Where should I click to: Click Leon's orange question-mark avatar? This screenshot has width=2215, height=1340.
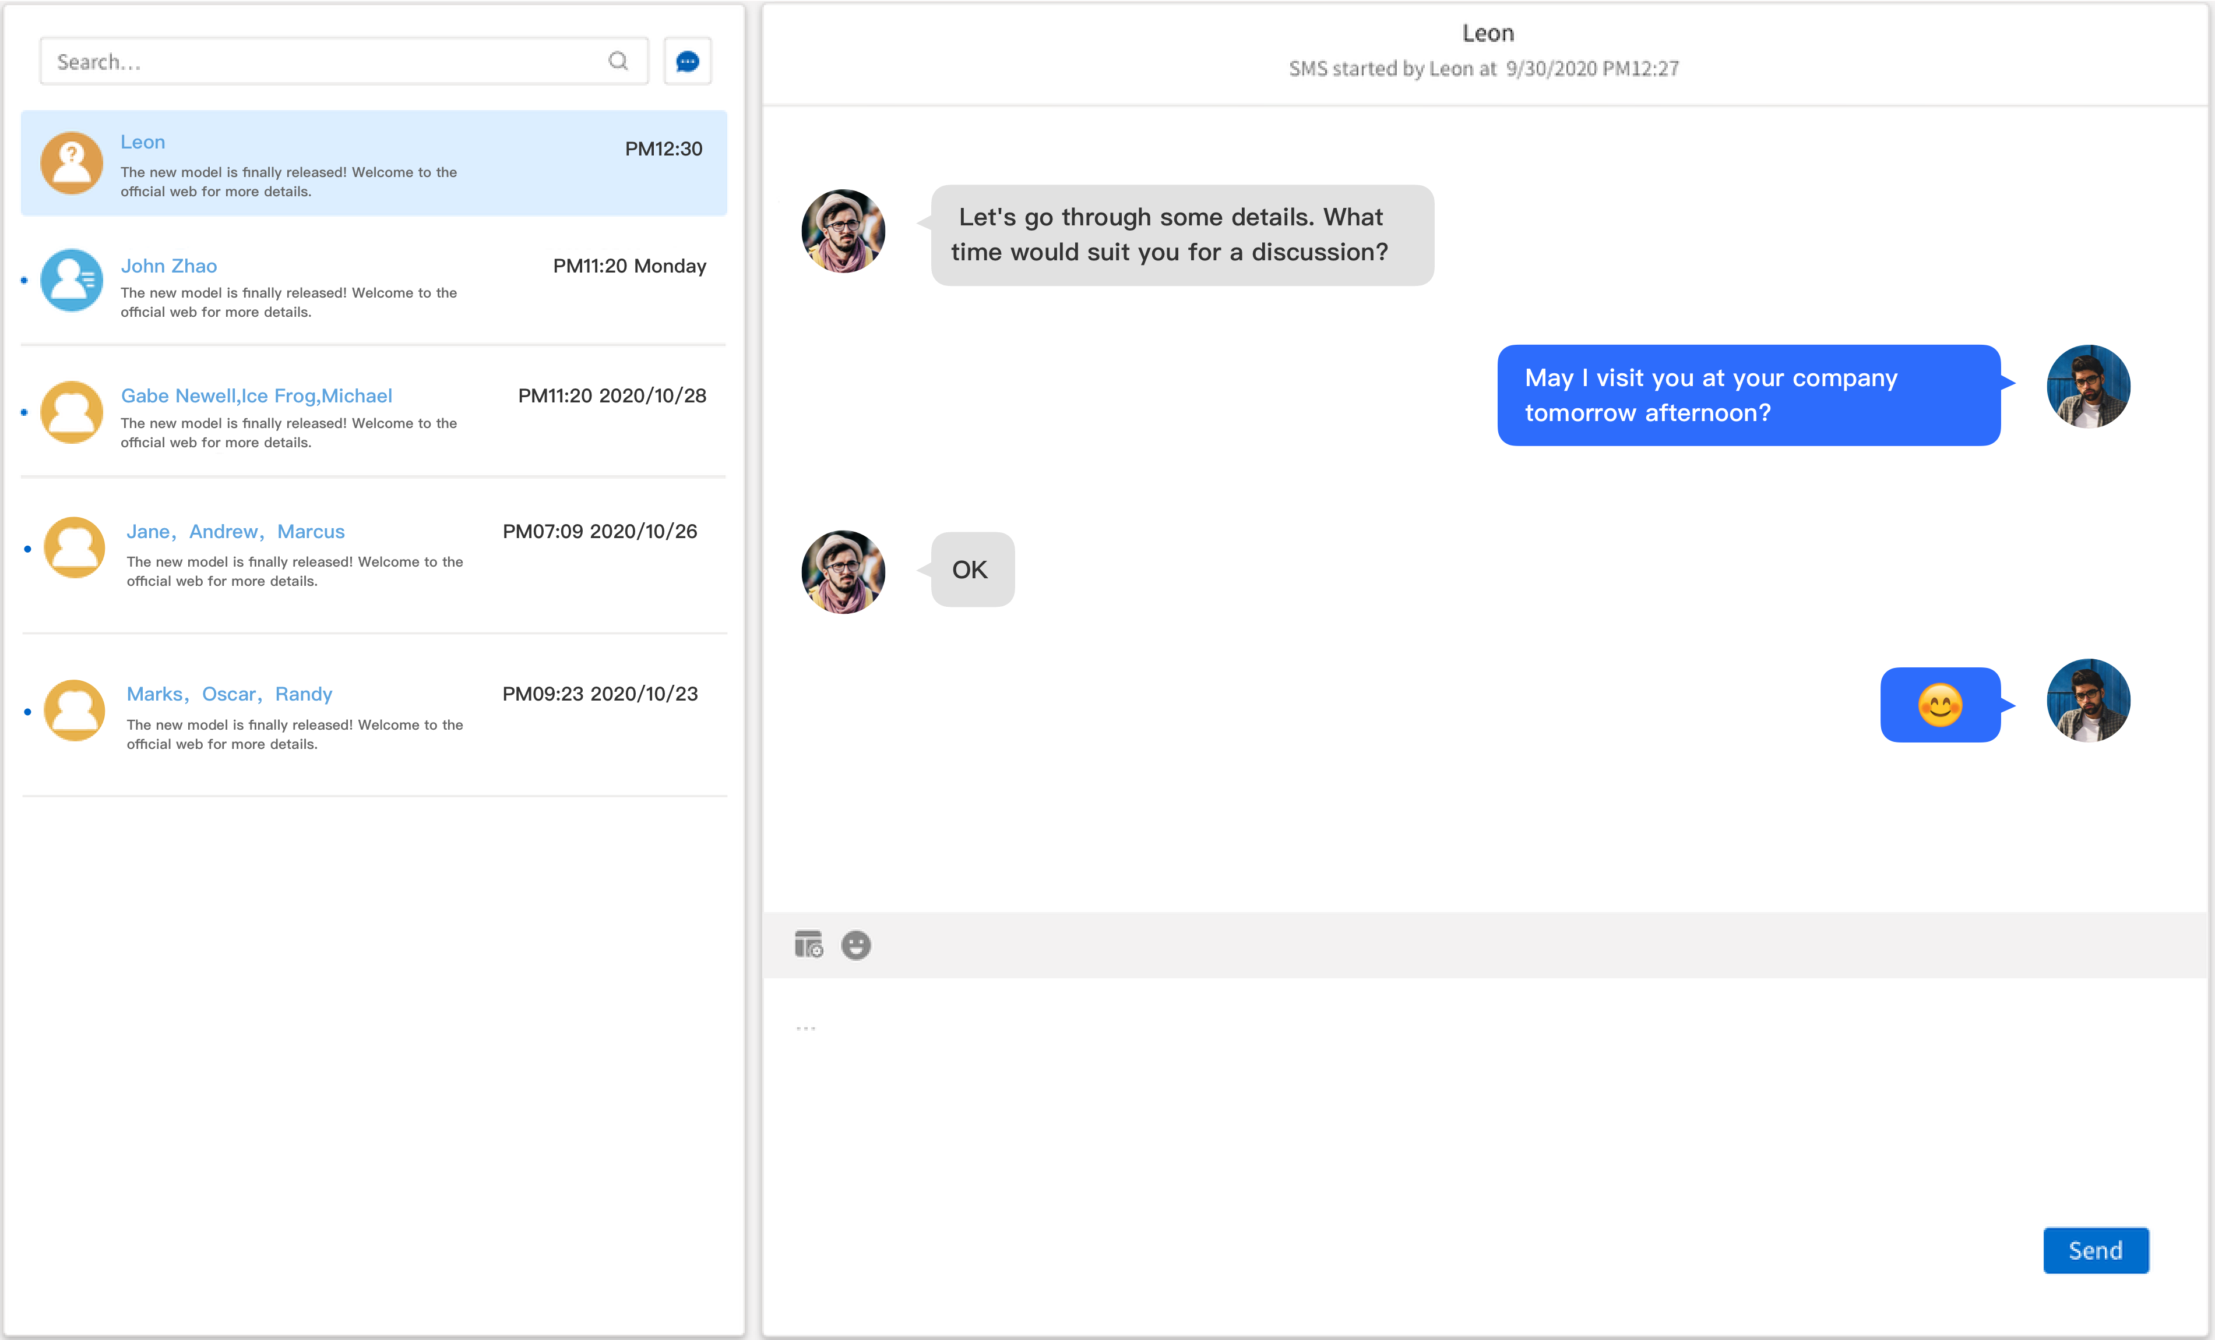pyautogui.click(x=72, y=164)
